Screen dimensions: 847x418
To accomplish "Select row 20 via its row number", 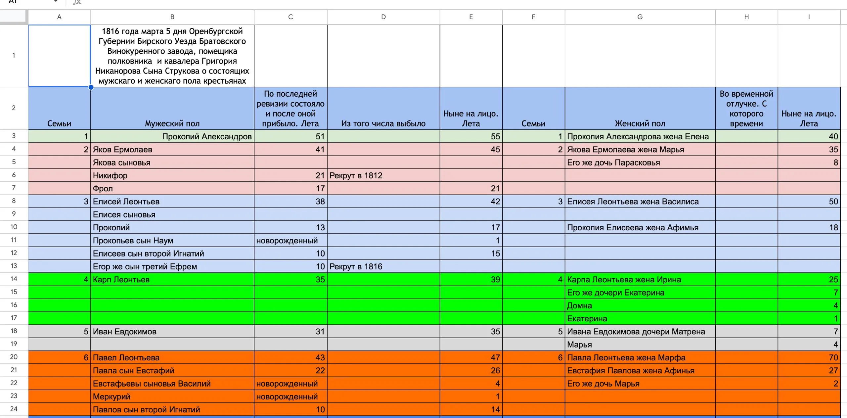I will pyautogui.click(x=14, y=357).
